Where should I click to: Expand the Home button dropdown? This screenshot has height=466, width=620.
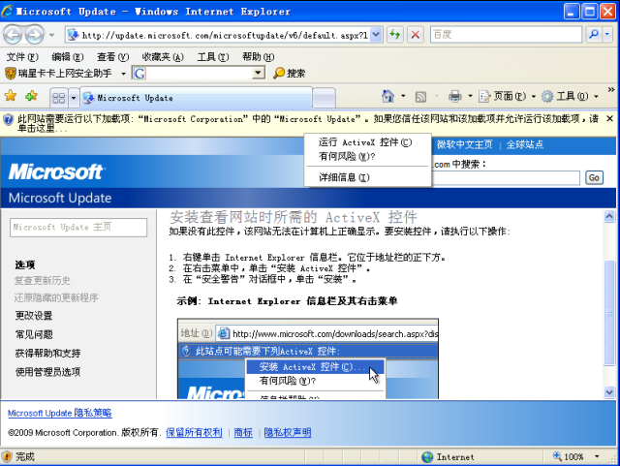click(403, 96)
